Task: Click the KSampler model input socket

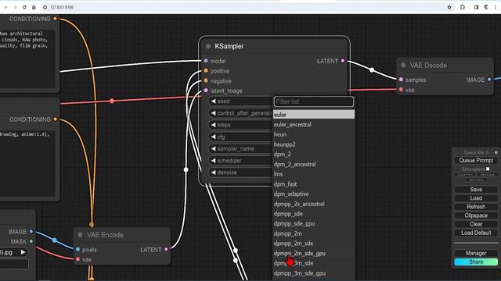Action: (x=206, y=61)
